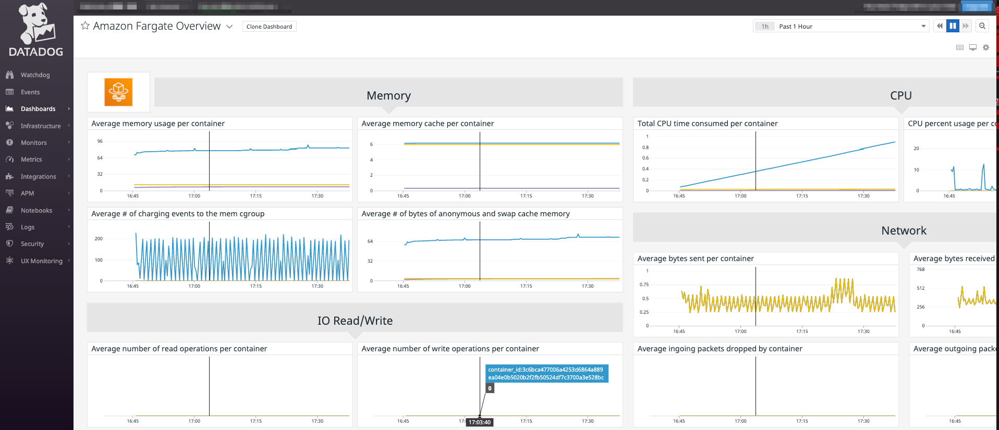Click 'Total CPU time consumed per container' title

708,124
